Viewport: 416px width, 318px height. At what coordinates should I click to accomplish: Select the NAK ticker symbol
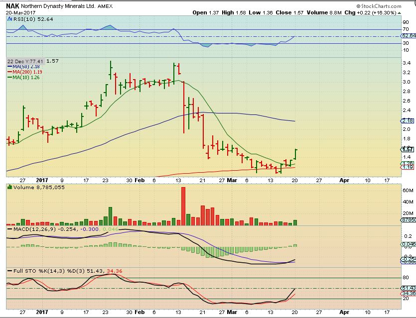point(13,6)
